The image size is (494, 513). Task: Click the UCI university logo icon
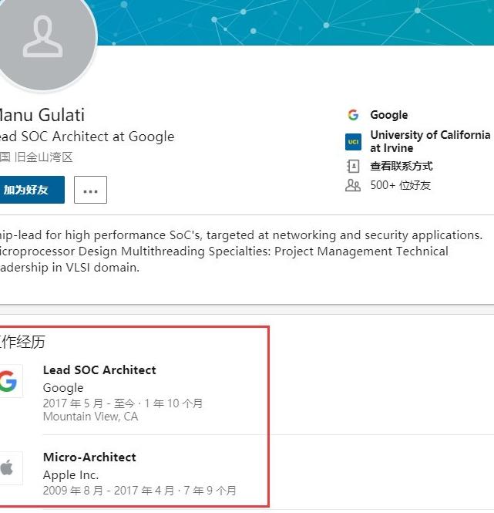click(x=353, y=142)
